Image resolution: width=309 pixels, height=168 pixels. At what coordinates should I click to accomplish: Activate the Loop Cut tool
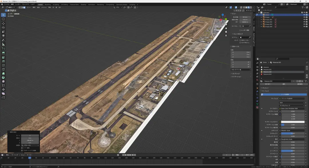click(3, 66)
